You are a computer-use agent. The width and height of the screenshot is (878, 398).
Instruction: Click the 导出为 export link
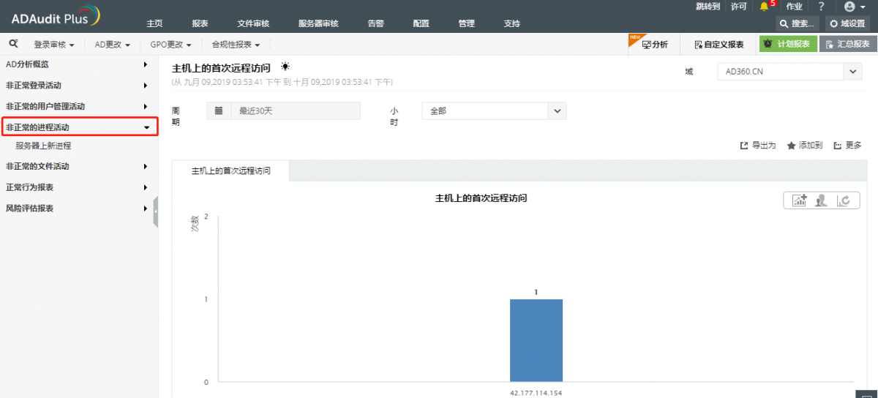coord(758,146)
